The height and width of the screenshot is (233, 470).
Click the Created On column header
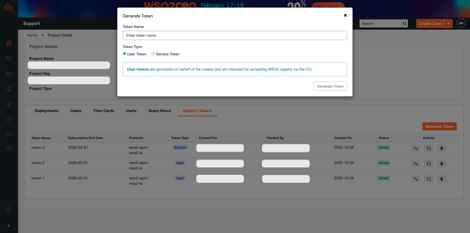click(343, 138)
